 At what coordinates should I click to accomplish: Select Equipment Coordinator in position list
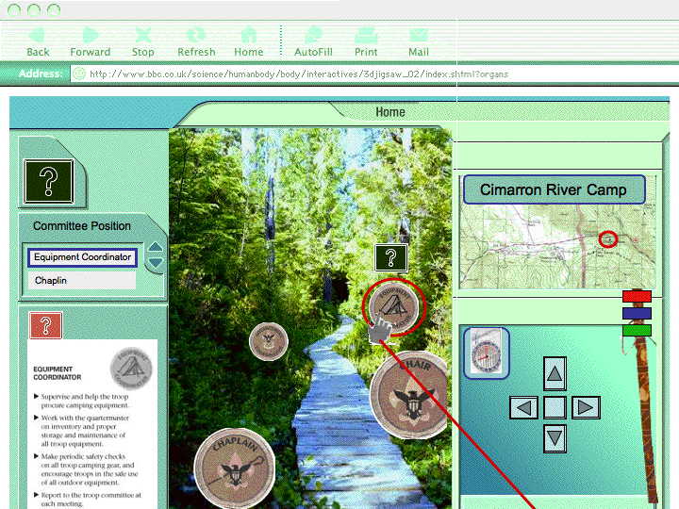click(82, 257)
